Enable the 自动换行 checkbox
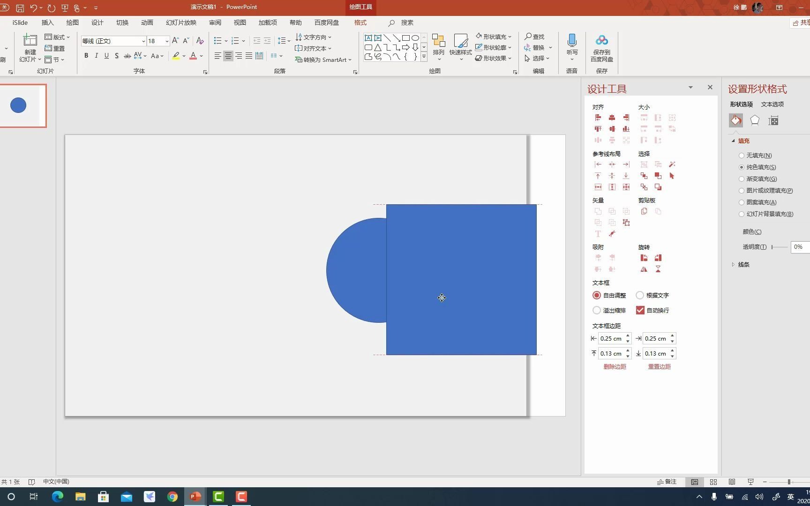The image size is (810, 506). (640, 310)
